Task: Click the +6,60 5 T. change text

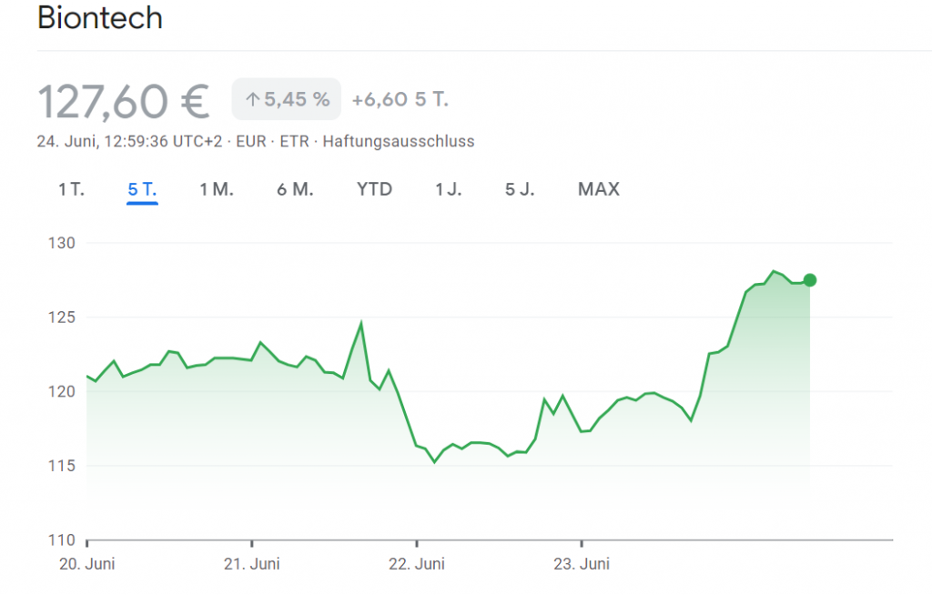Action: pos(400,99)
